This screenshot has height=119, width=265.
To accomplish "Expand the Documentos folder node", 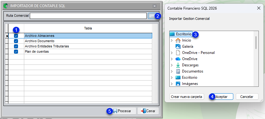I will tap(172, 71).
